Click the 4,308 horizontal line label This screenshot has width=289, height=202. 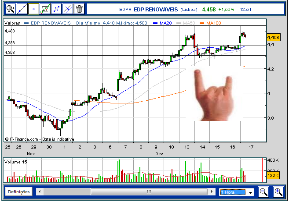10,53
